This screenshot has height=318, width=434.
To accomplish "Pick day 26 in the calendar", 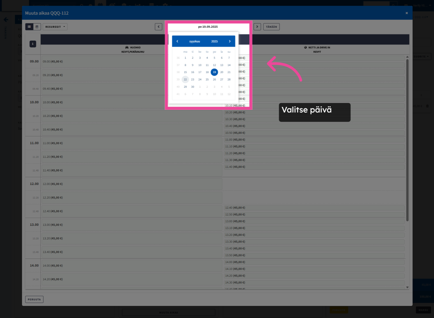I will pyautogui.click(x=214, y=79).
